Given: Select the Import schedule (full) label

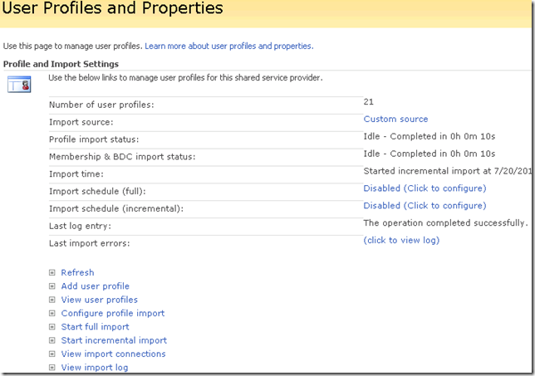Looking at the screenshot, I should (x=97, y=191).
